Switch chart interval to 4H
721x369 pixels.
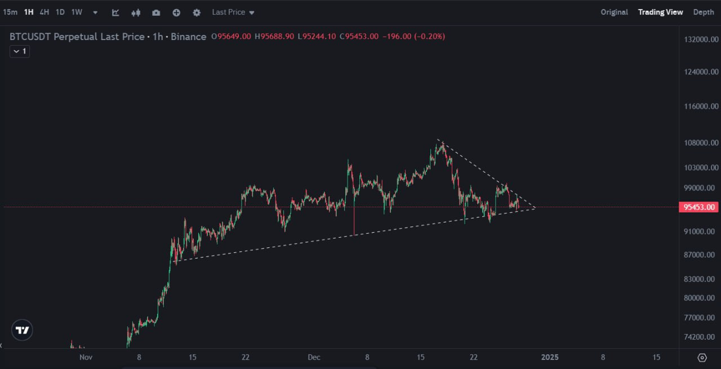44,11
